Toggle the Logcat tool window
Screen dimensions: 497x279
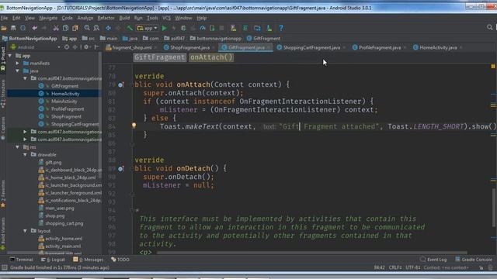(x=53, y=260)
